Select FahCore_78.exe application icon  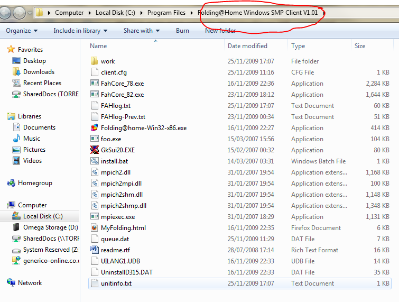click(x=95, y=83)
